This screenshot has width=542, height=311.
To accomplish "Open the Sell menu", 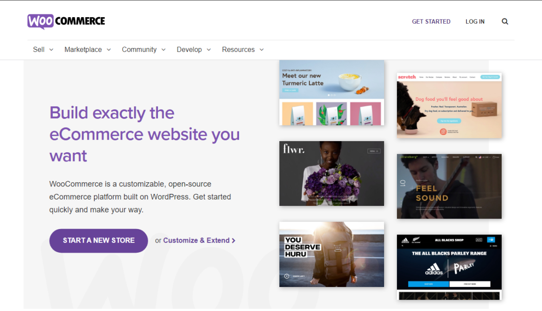I will point(43,50).
